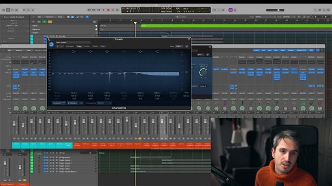Click the List Editors icon at top right
This screenshot has width=332, height=186.
[315, 10]
